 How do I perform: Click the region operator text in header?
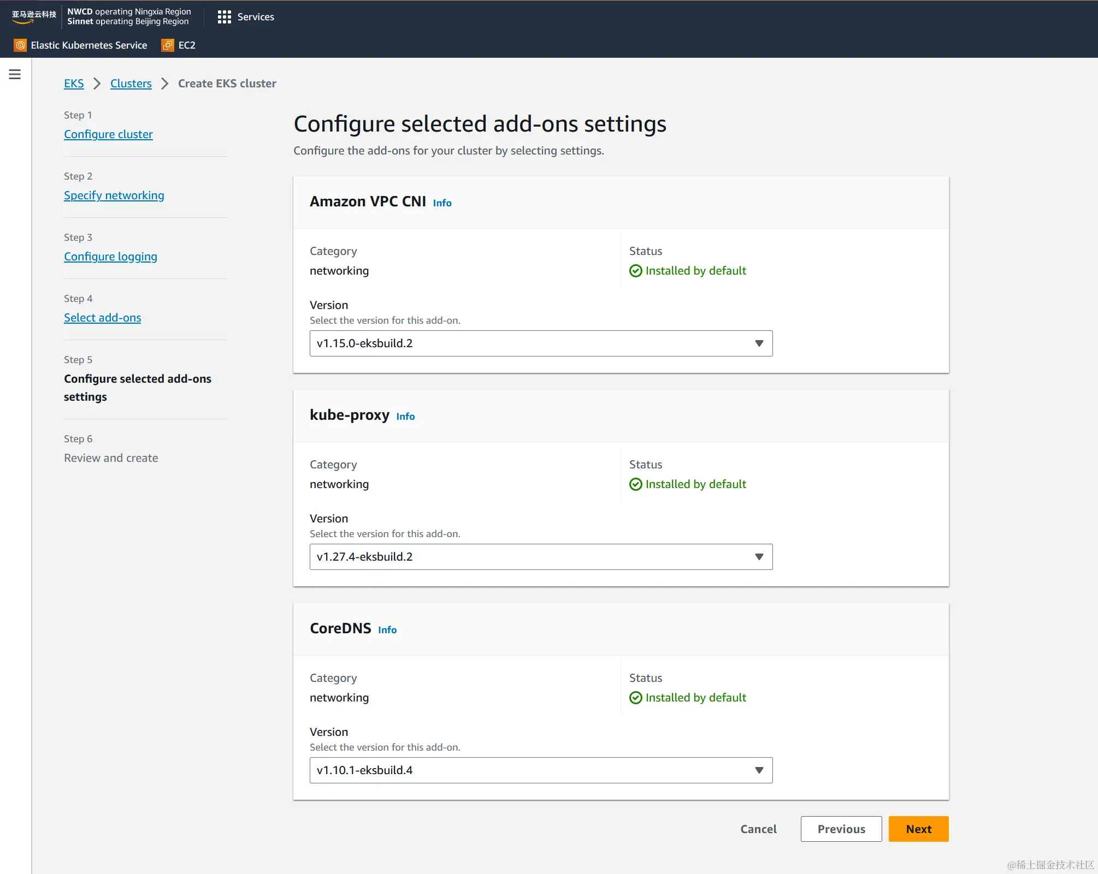tap(129, 17)
